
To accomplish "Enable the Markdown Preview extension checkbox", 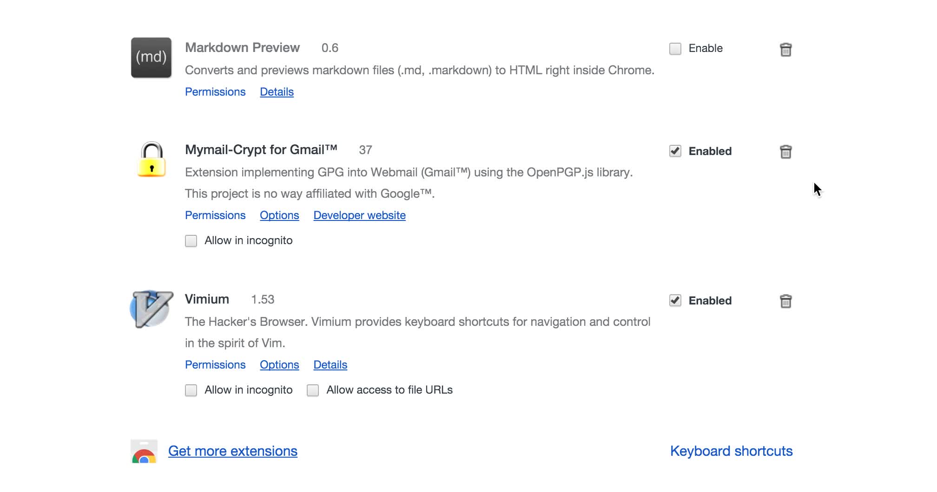I will click(675, 49).
